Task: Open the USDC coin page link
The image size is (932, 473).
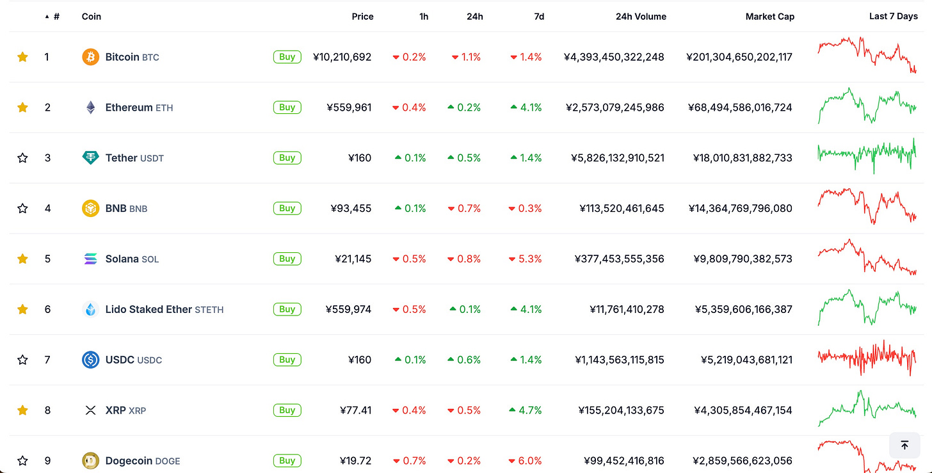Action: (134, 360)
